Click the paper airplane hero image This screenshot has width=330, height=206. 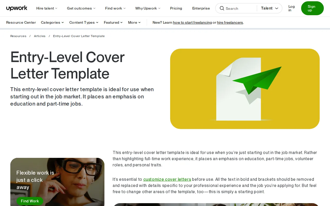245,89
